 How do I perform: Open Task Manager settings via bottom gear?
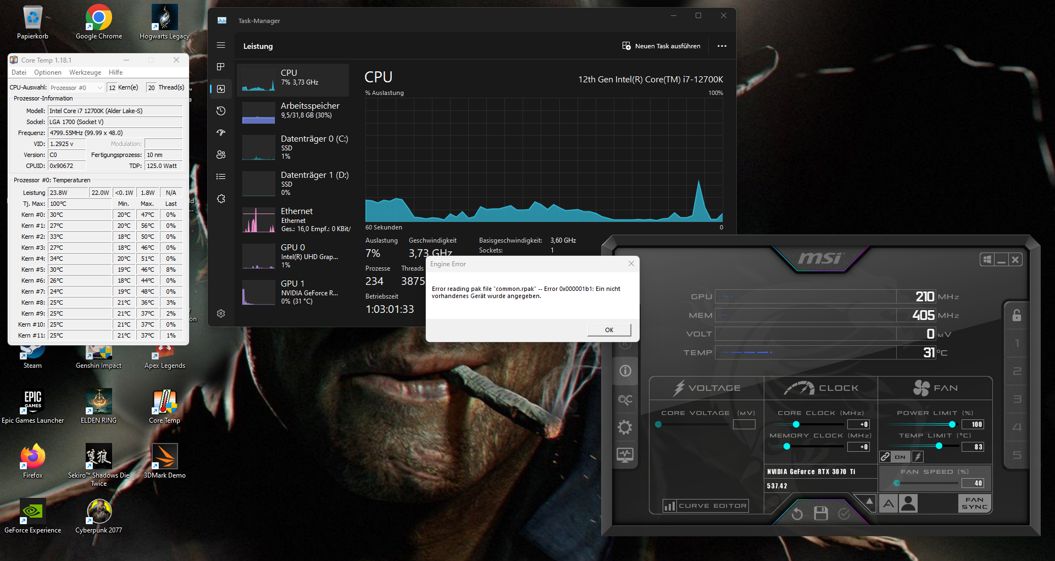point(221,313)
